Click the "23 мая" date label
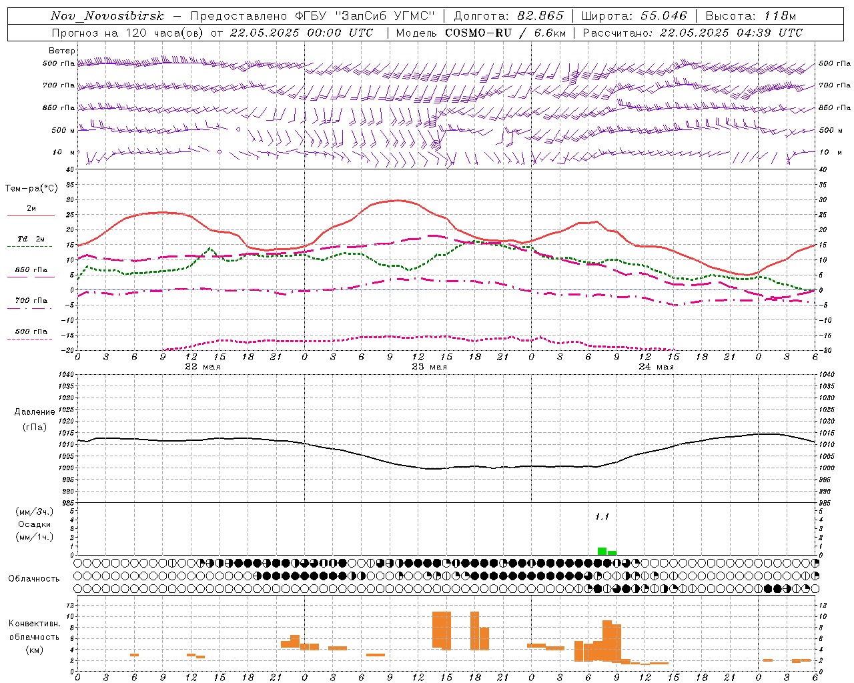The height and width of the screenshot is (683, 854). click(x=429, y=367)
